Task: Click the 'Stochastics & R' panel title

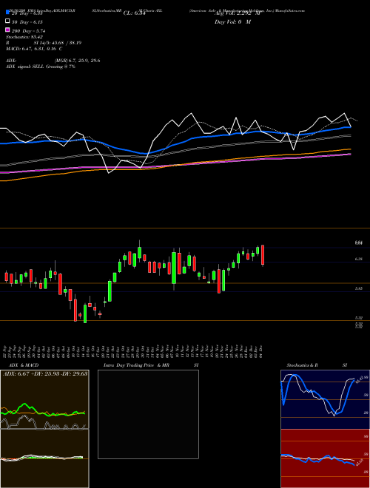Action: click(x=302, y=365)
